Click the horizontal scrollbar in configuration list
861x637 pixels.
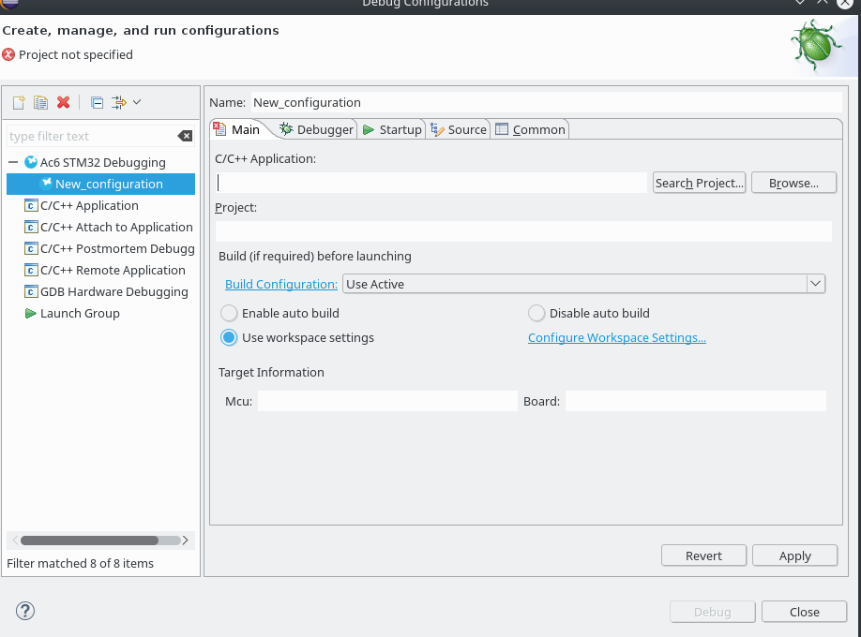(89, 540)
